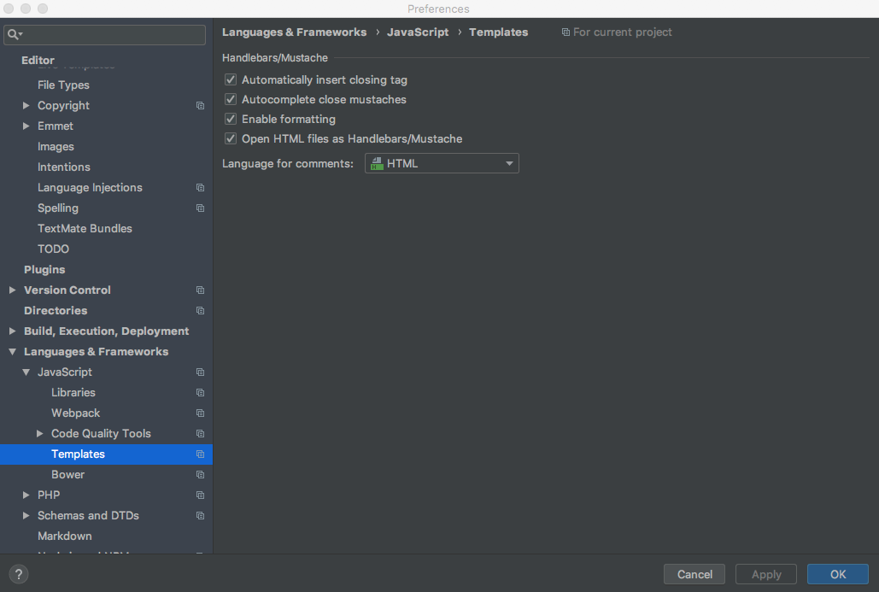Click the HTML file-type icon in the comments dropdown
Screen dimensions: 879x592
(x=376, y=162)
